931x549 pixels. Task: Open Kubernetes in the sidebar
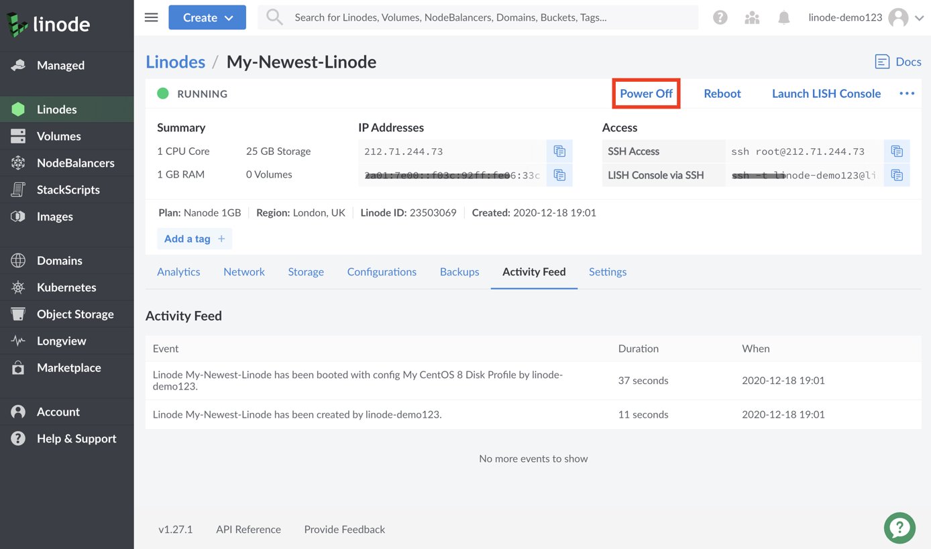pos(67,287)
